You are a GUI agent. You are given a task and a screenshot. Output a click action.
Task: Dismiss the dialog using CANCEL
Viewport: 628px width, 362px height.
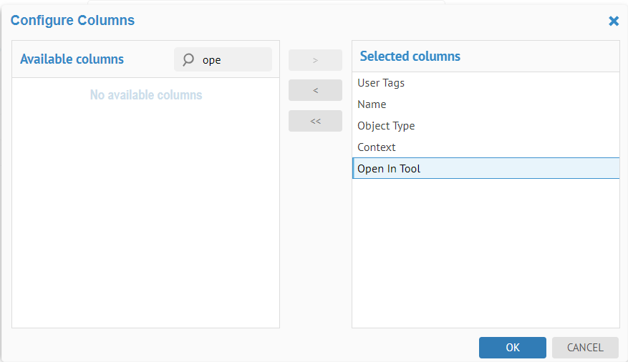585,348
